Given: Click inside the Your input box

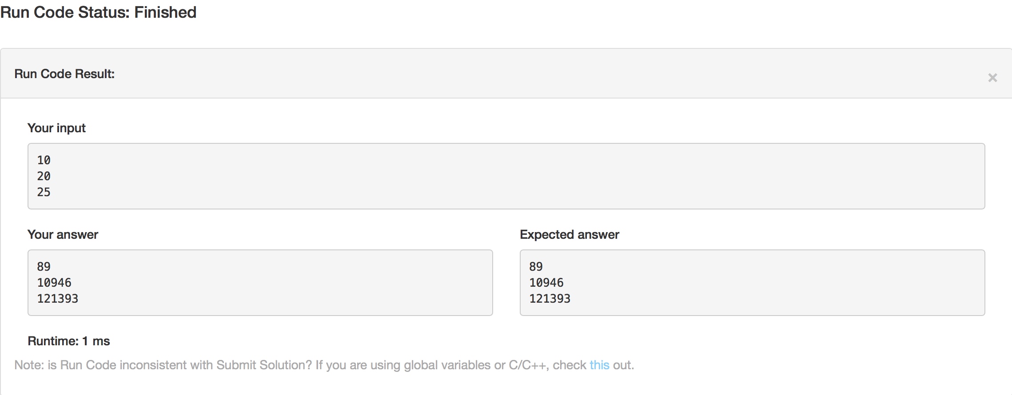Looking at the screenshot, I should pyautogui.click(x=506, y=176).
